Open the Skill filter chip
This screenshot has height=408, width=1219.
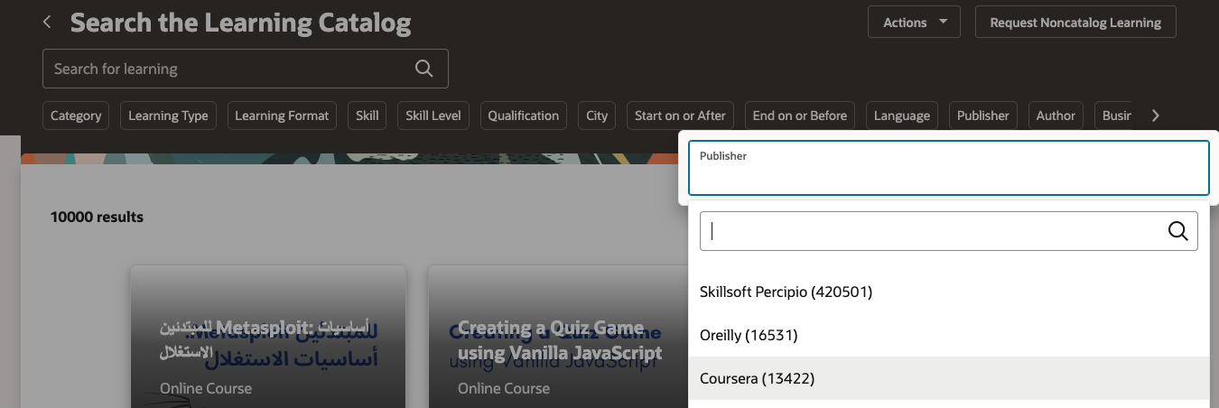click(x=368, y=116)
